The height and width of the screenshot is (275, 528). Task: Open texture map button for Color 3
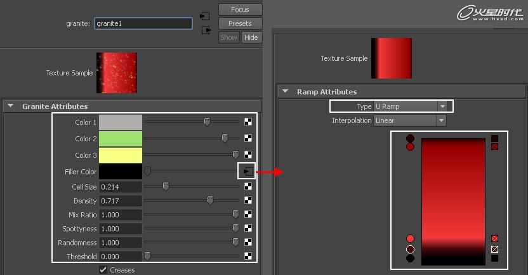[x=248, y=155]
